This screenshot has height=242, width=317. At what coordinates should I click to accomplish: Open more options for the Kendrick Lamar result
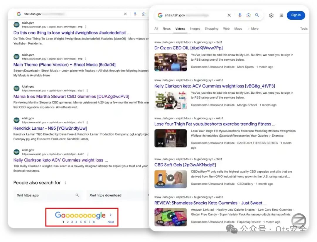click(87, 123)
